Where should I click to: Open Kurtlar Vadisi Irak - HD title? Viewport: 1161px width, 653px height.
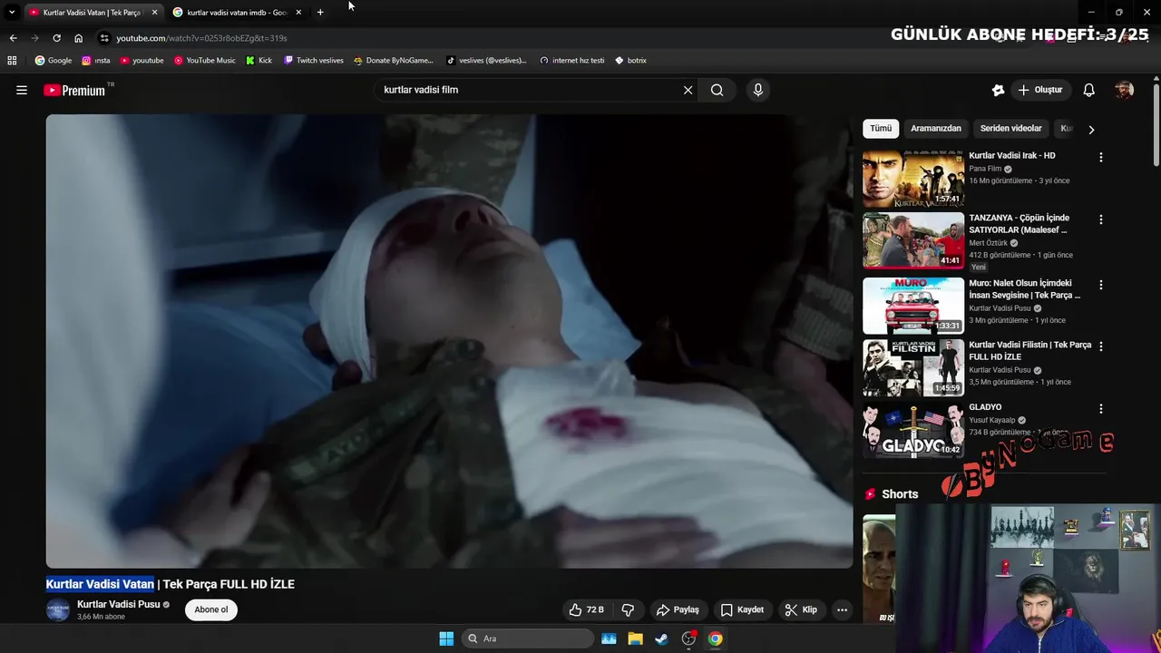click(1012, 155)
